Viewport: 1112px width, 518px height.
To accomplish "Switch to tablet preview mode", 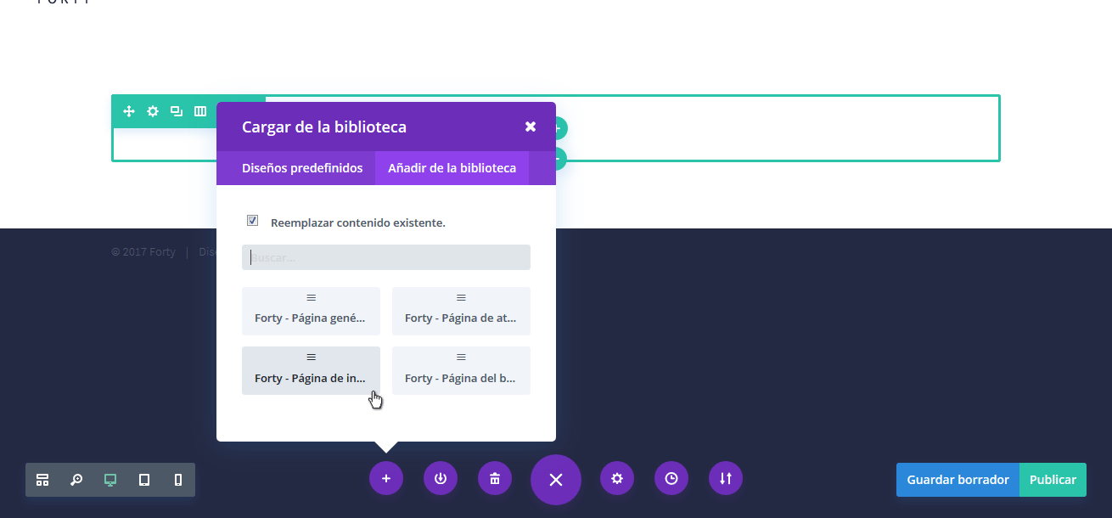I will tap(144, 480).
